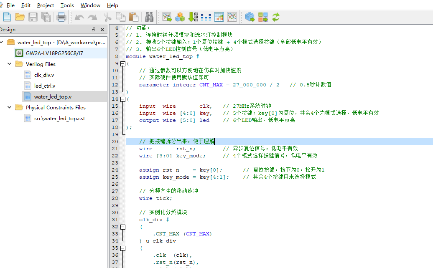Click 'wire [3:0] key_mode;' code line
Image resolution: width=433 pixels, height=268 pixels.
point(172,156)
